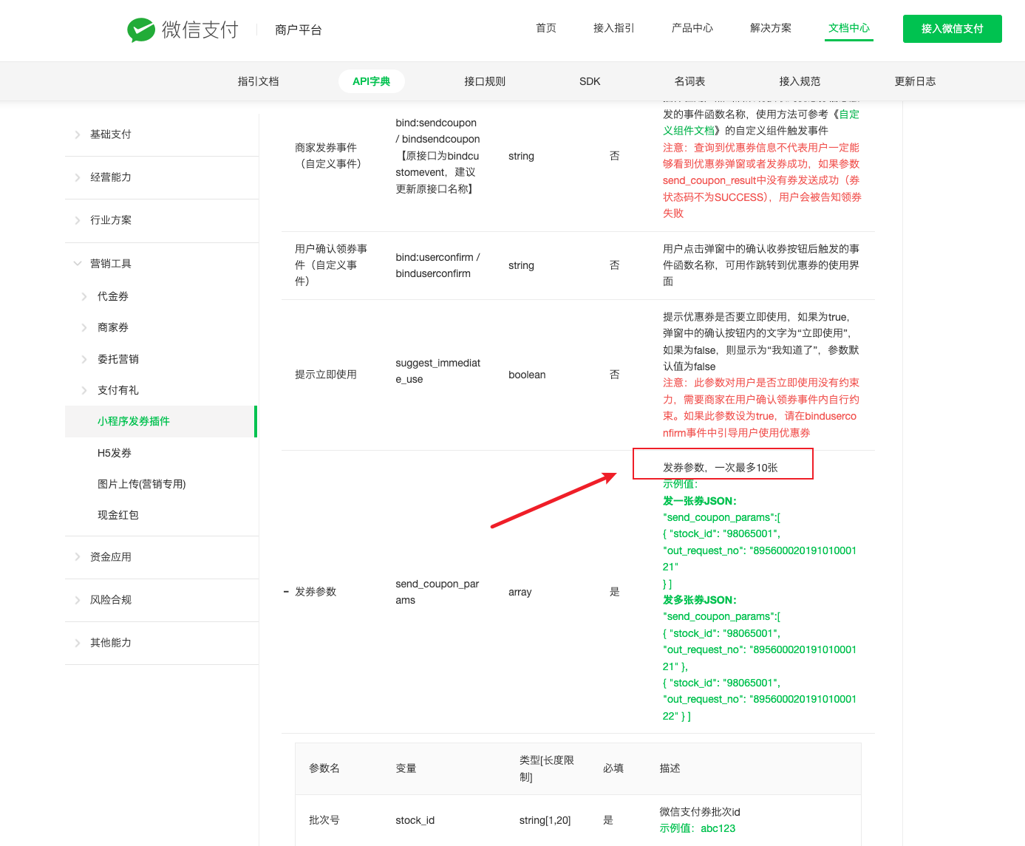This screenshot has width=1025, height=846.
Task: Switch to the 更新日志 tab
Action: coord(915,81)
